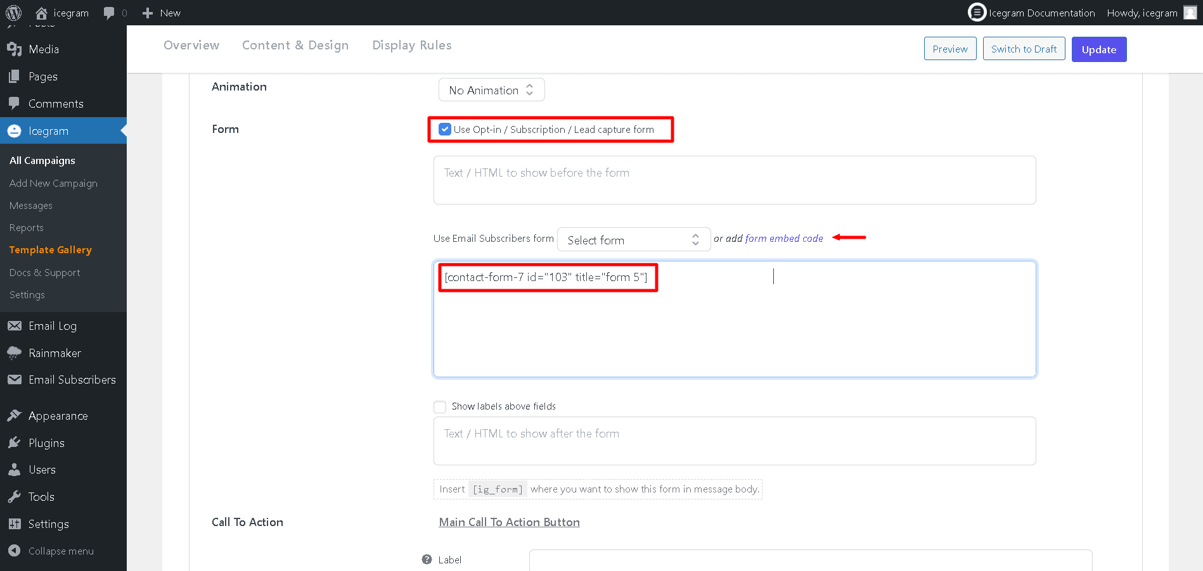This screenshot has height=571, width=1203.
Task: Open Add New Campaign submenu item
Action: tap(53, 183)
